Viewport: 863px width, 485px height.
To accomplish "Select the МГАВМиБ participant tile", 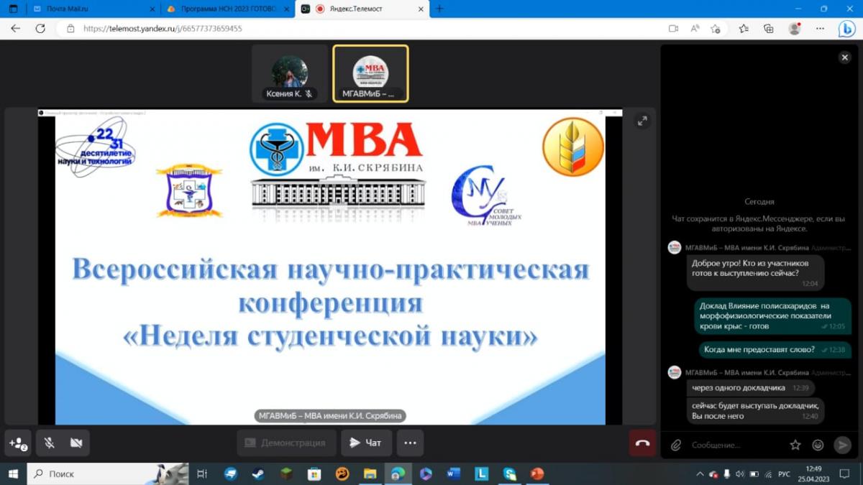I will coord(370,74).
